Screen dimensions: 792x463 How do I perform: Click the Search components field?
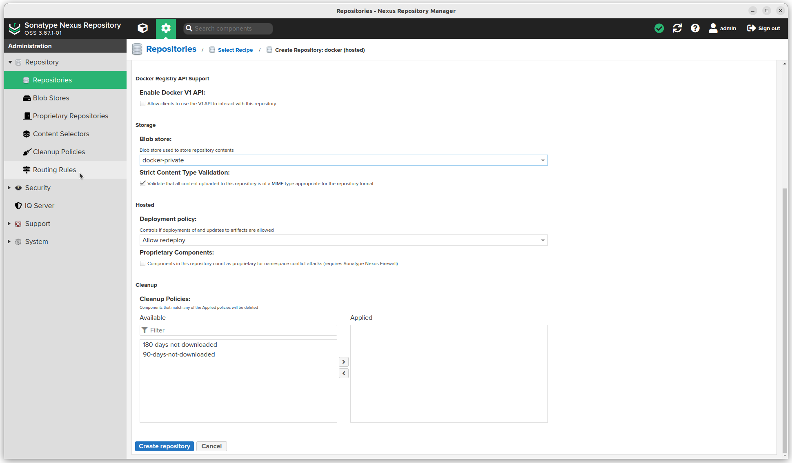point(228,29)
